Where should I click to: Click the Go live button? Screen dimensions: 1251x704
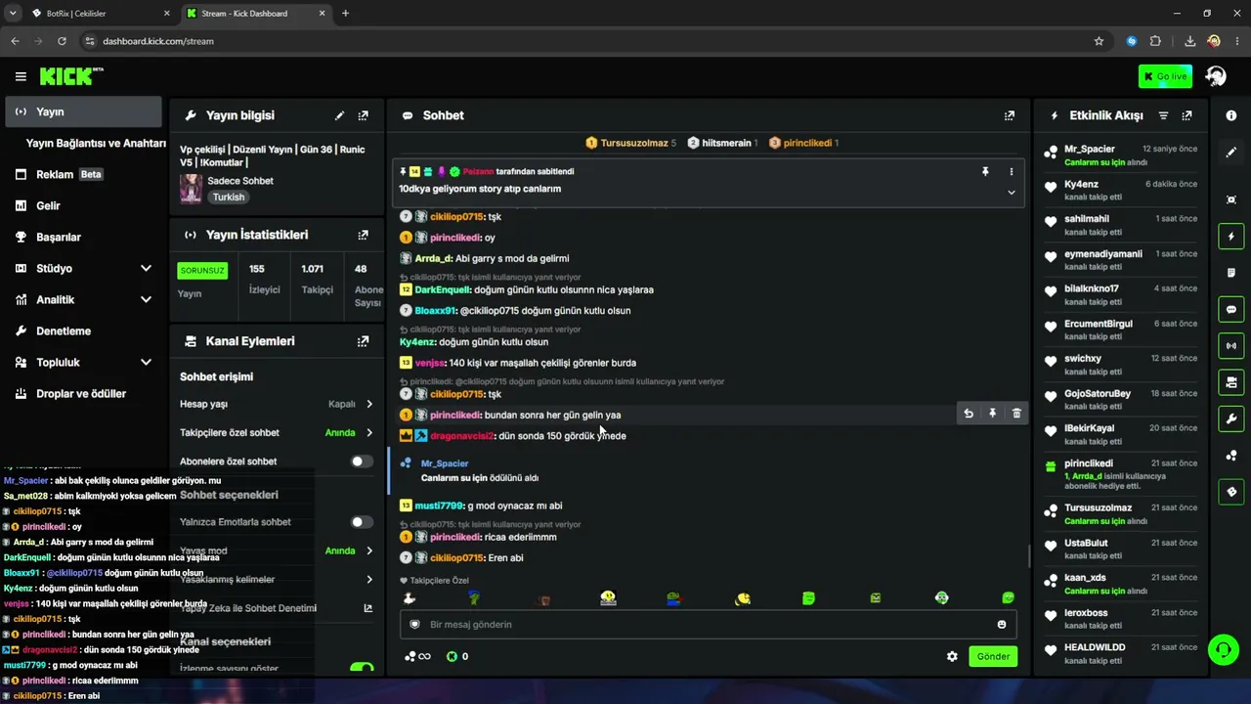coord(1165,76)
